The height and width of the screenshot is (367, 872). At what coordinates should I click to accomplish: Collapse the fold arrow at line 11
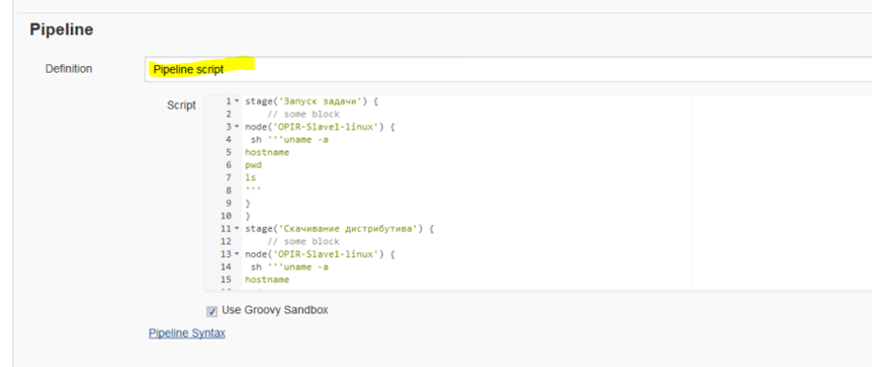tap(237, 229)
